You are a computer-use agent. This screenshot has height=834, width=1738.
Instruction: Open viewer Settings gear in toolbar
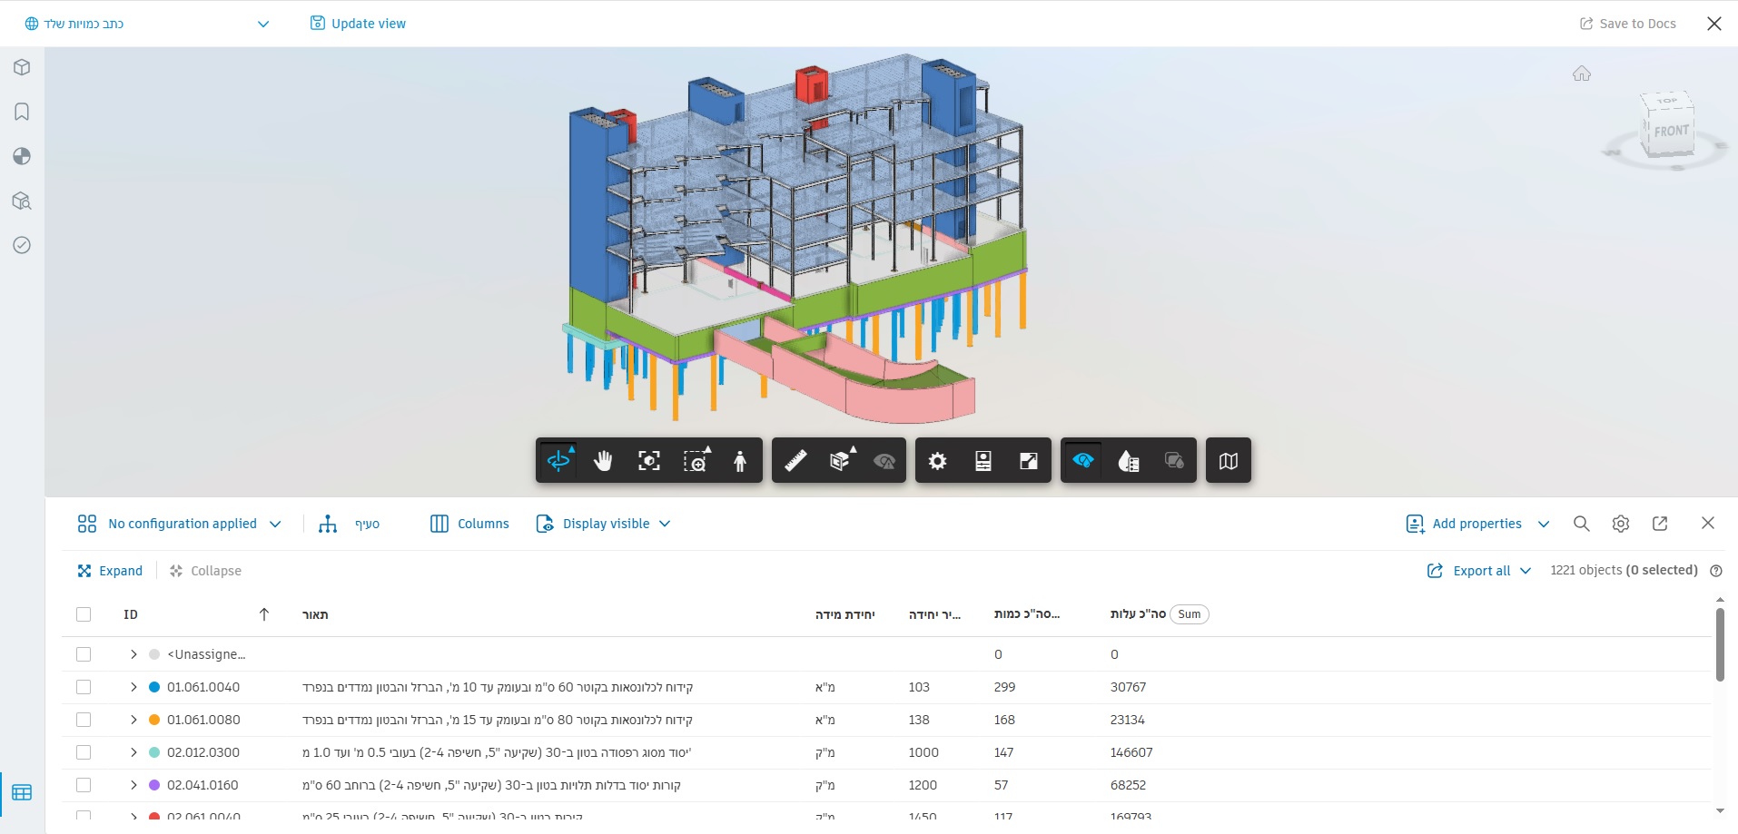pyautogui.click(x=937, y=461)
